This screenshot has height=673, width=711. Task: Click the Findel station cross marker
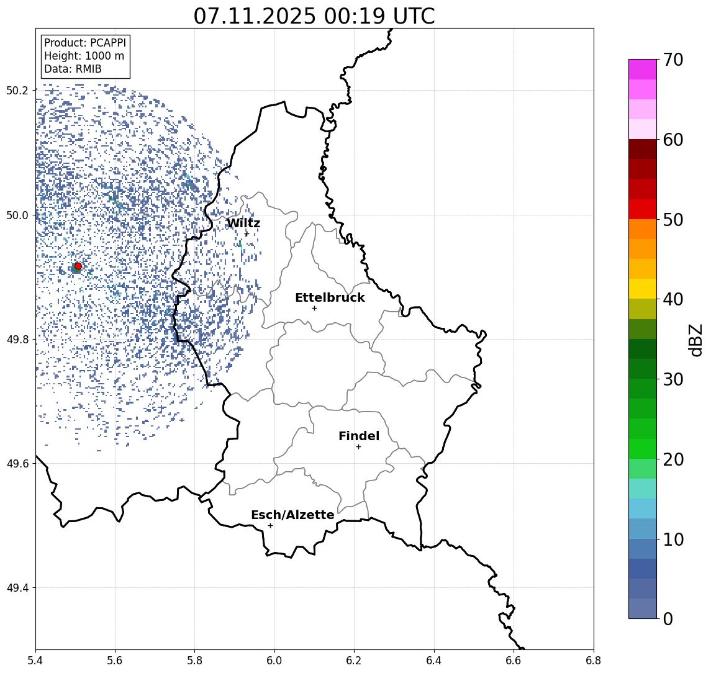click(x=358, y=447)
